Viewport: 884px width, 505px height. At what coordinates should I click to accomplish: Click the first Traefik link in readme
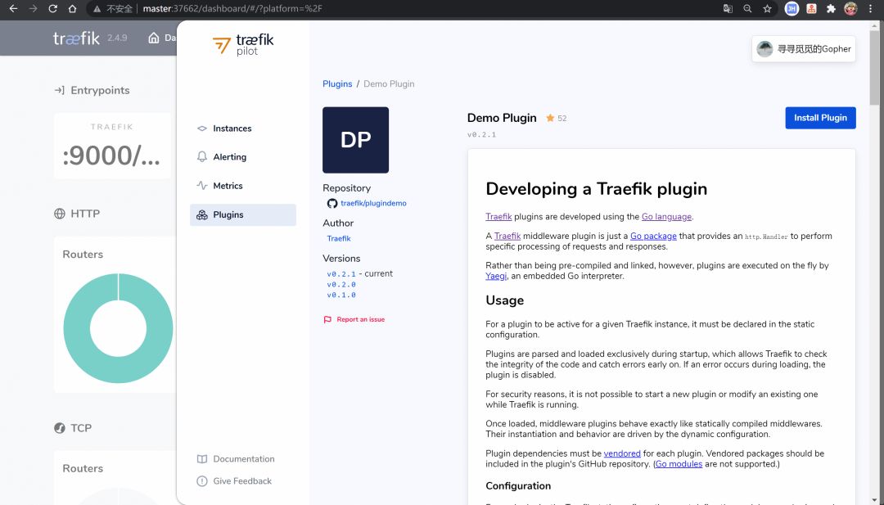[498, 216]
